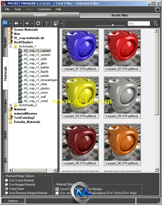Open the Tools menu

pyautogui.click(x=17, y=9)
